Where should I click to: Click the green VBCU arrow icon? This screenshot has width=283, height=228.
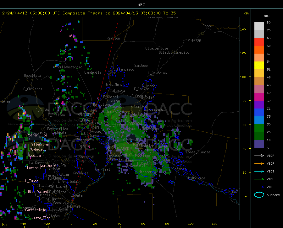[259, 179]
